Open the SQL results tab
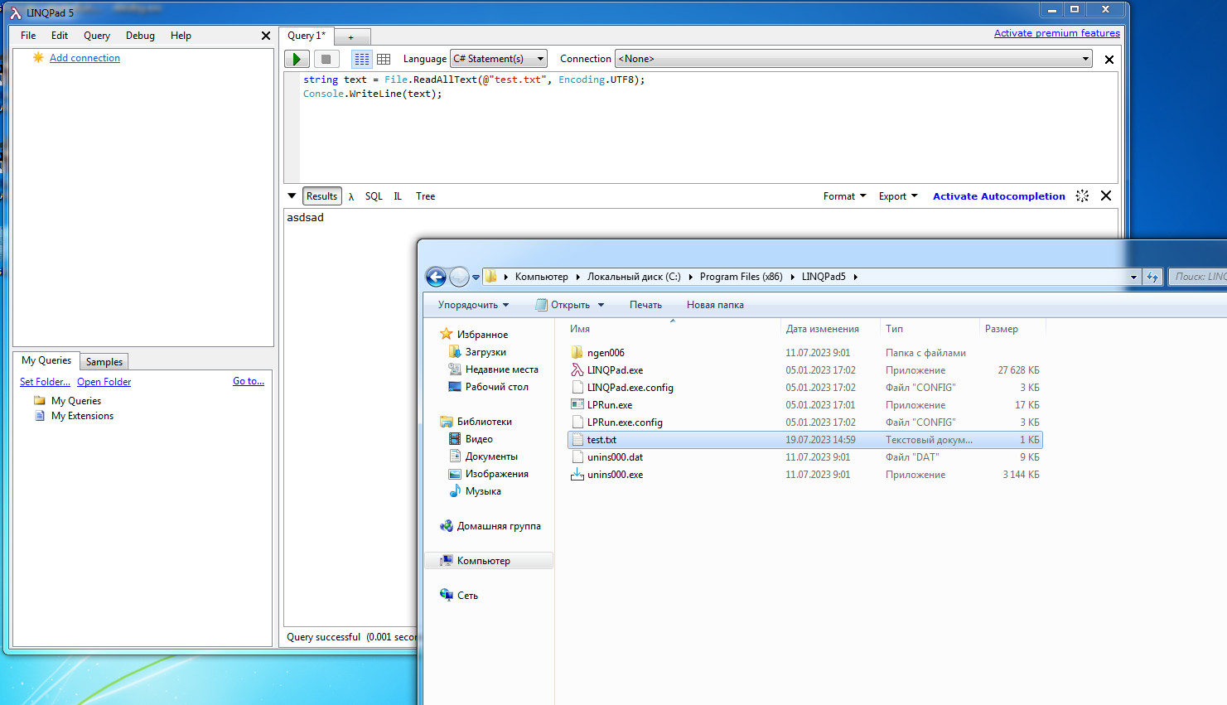 click(374, 196)
